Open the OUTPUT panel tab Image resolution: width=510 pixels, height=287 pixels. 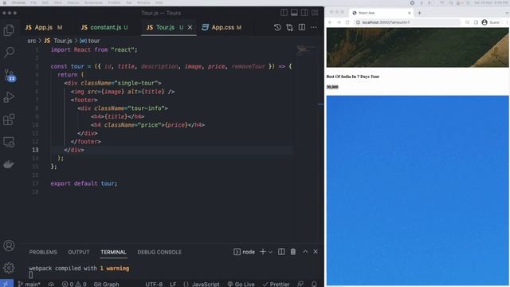(79, 252)
